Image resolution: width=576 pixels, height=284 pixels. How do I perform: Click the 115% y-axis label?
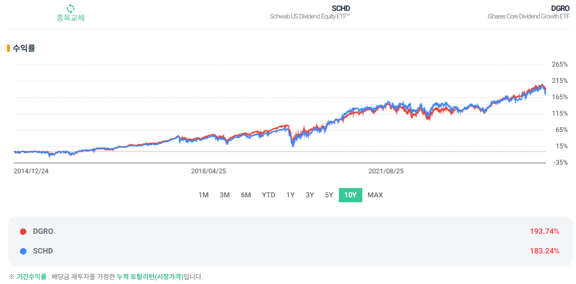tap(560, 113)
